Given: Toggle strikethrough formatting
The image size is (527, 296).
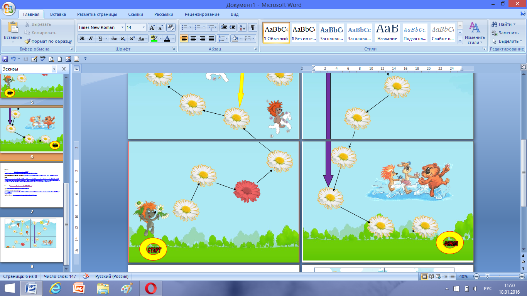Looking at the screenshot, I should point(114,39).
